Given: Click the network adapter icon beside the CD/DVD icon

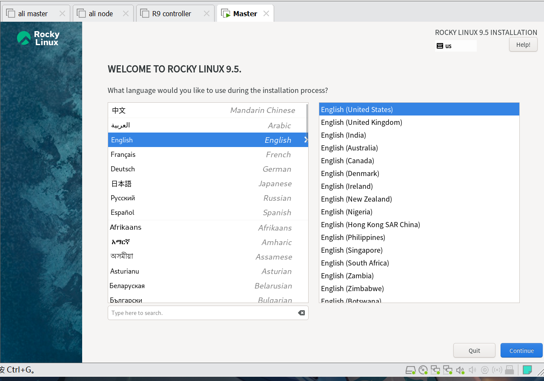Looking at the screenshot, I should pos(435,369).
